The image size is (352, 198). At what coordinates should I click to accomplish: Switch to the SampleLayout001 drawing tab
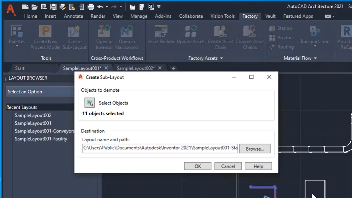tap(82, 68)
